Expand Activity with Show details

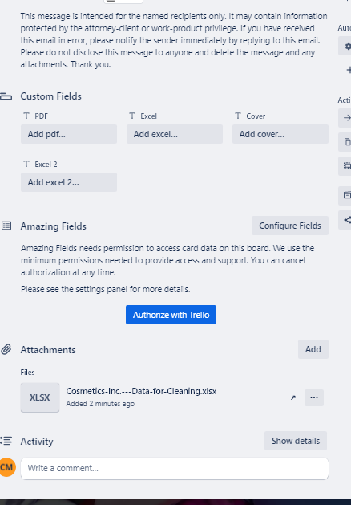coord(296,441)
